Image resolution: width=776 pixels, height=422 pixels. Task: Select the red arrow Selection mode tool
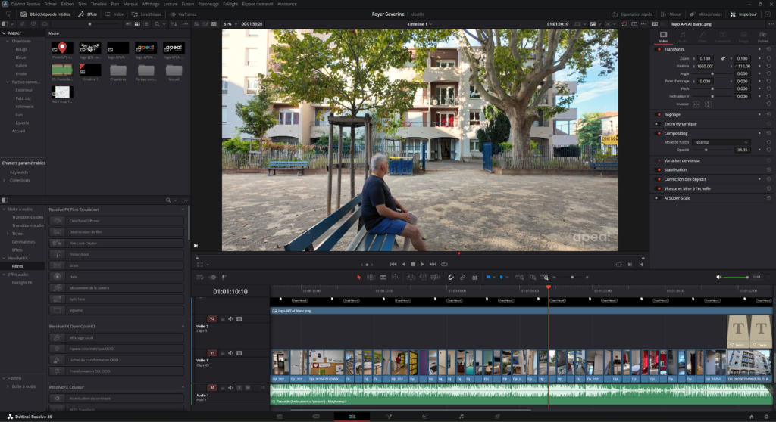(359, 277)
